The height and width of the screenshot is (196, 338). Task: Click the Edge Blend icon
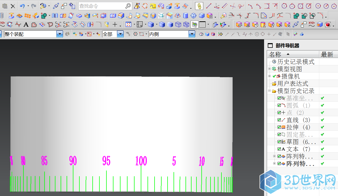(121, 16)
